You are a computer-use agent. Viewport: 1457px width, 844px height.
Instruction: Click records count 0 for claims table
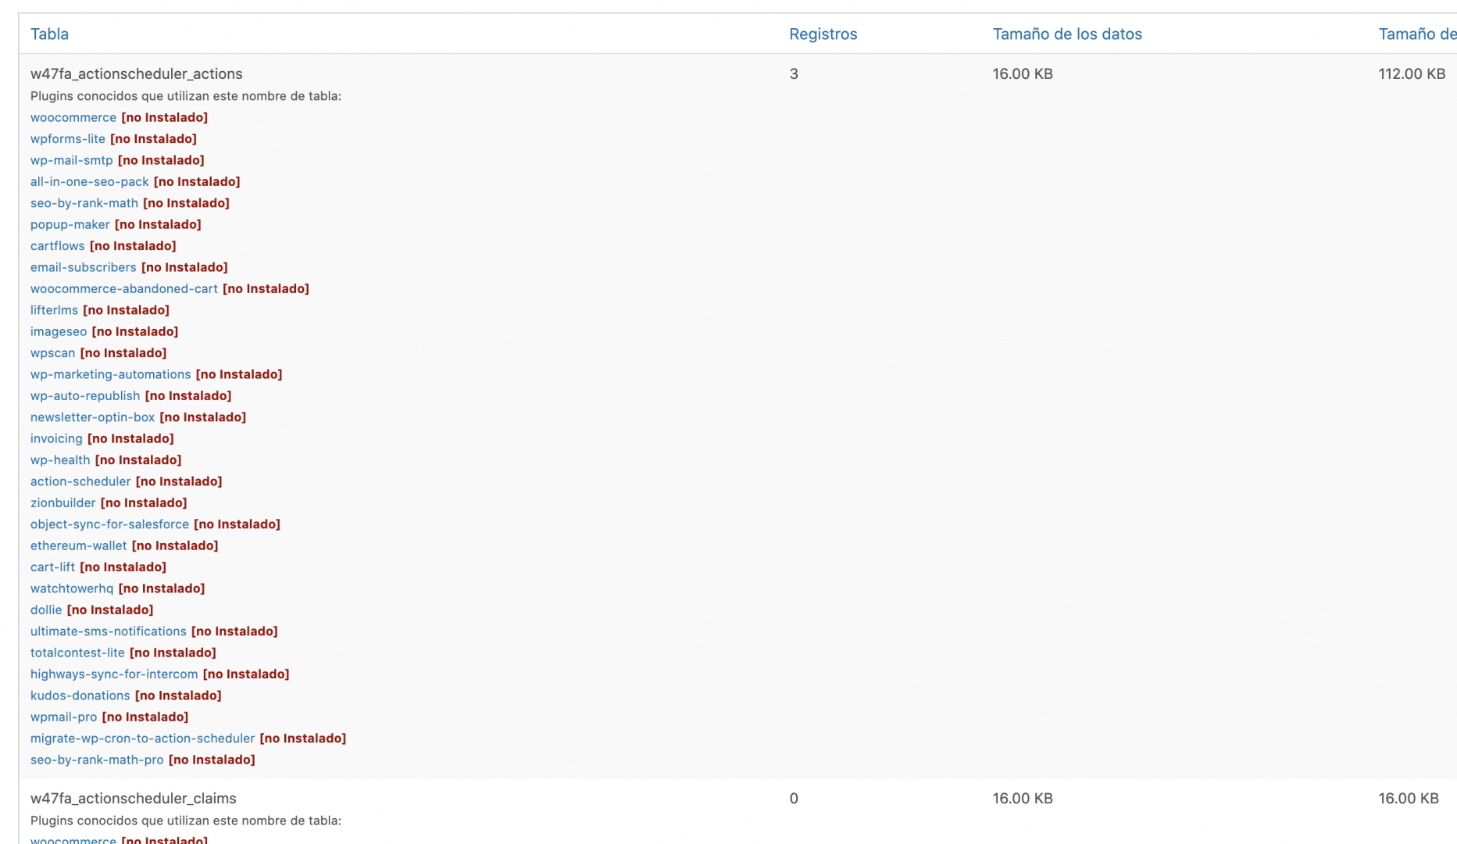(794, 798)
